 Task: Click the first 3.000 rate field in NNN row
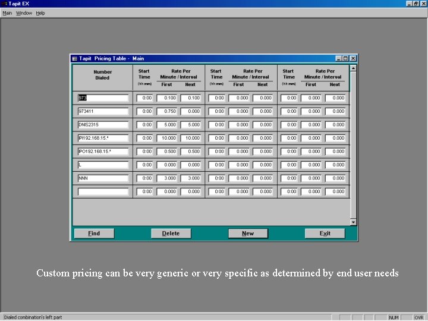pyautogui.click(x=167, y=178)
